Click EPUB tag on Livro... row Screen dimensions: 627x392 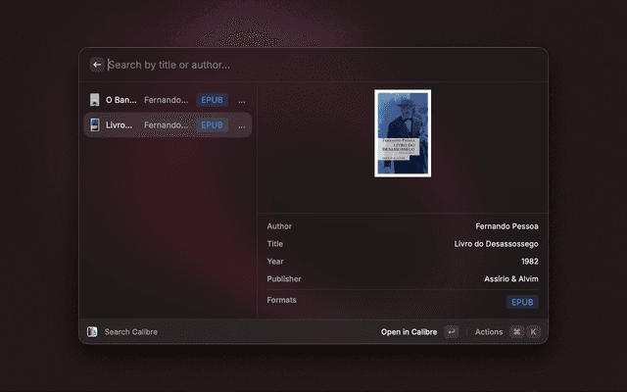click(212, 125)
